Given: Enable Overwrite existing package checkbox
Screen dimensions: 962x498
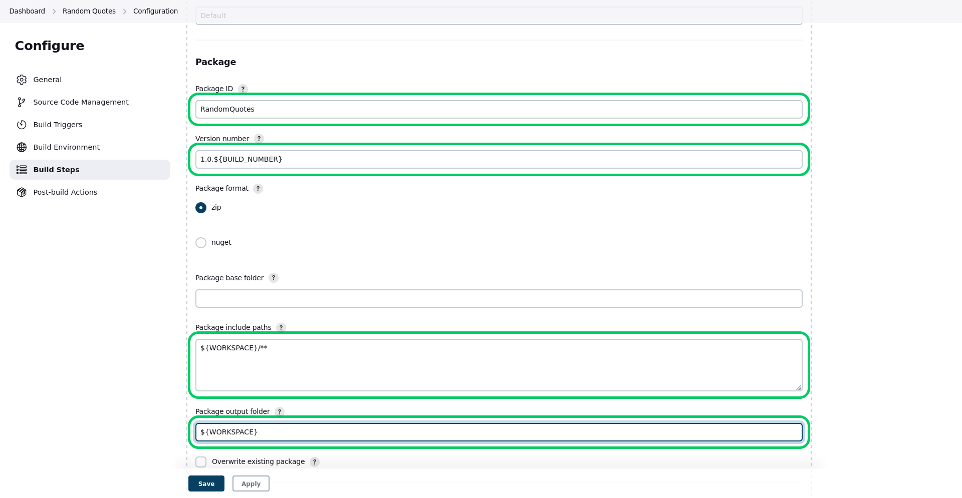Looking at the screenshot, I should pos(201,462).
